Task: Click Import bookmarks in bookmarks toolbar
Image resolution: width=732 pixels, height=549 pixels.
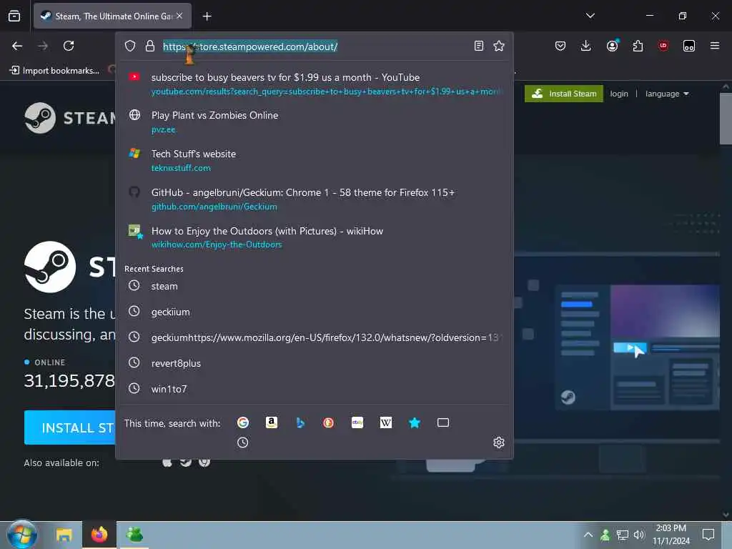Action: (54, 71)
